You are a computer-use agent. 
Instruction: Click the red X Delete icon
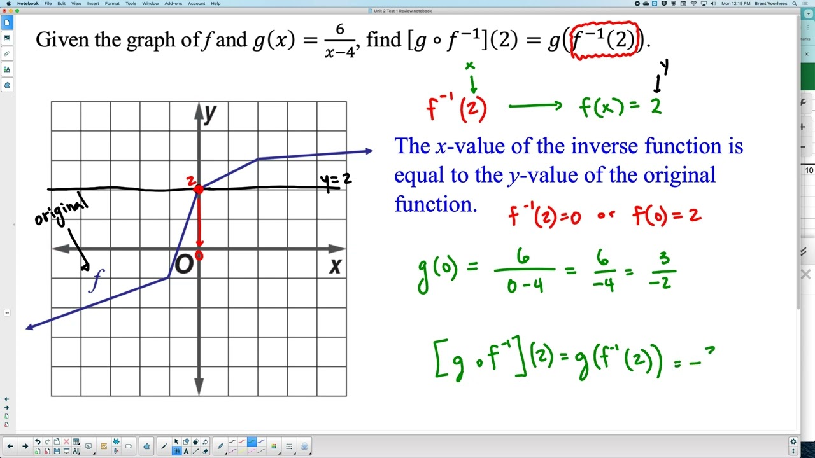tap(66, 441)
